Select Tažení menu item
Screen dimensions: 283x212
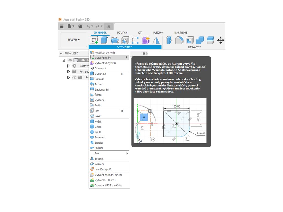coord(109,84)
